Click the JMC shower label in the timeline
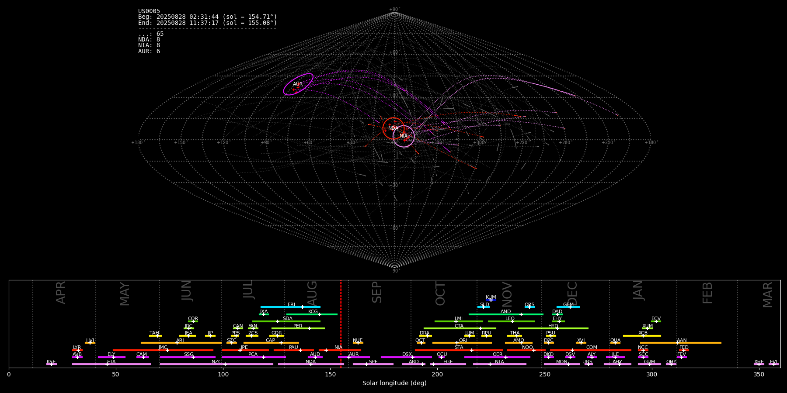Image resolution: width=787 pixels, height=393 pixels. click(x=163, y=348)
